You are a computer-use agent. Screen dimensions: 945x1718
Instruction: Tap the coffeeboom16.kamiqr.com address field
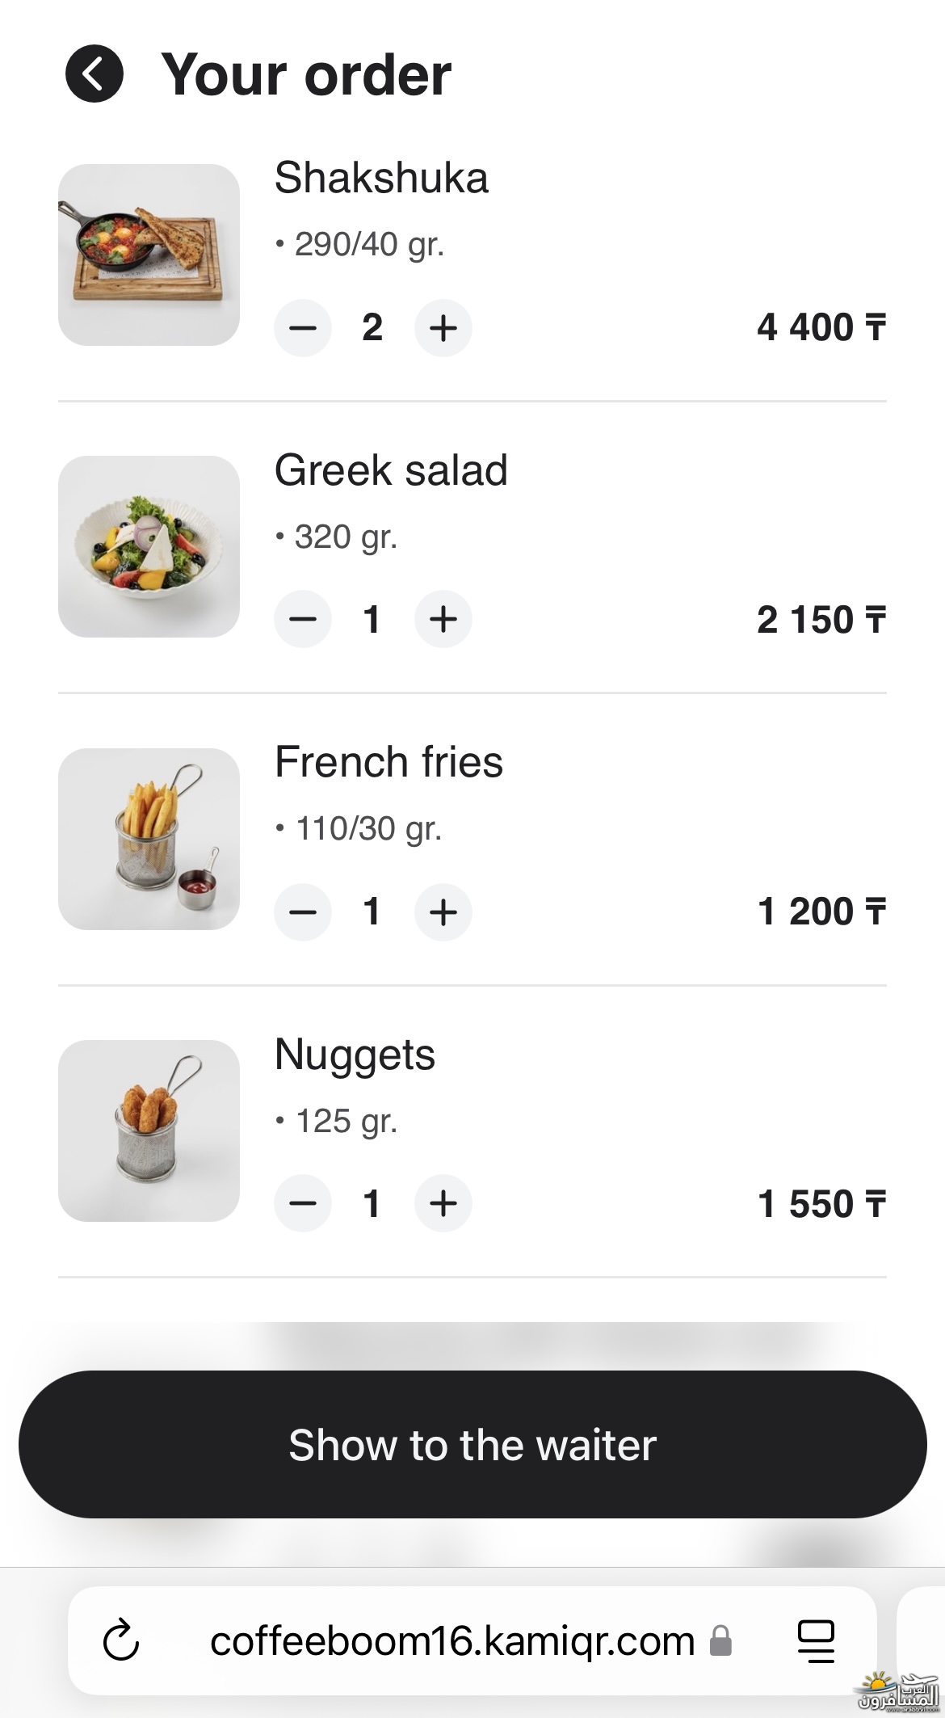452,1641
